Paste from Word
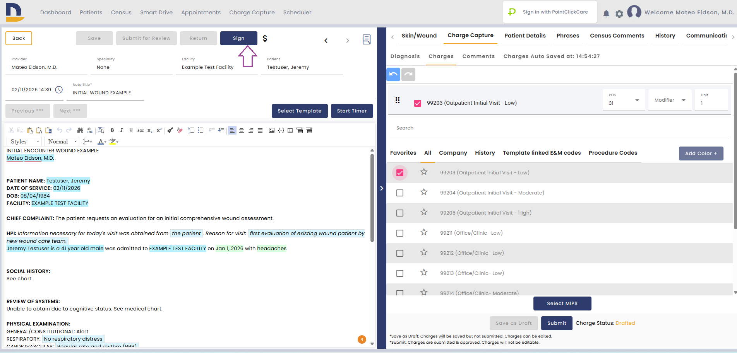 48,130
